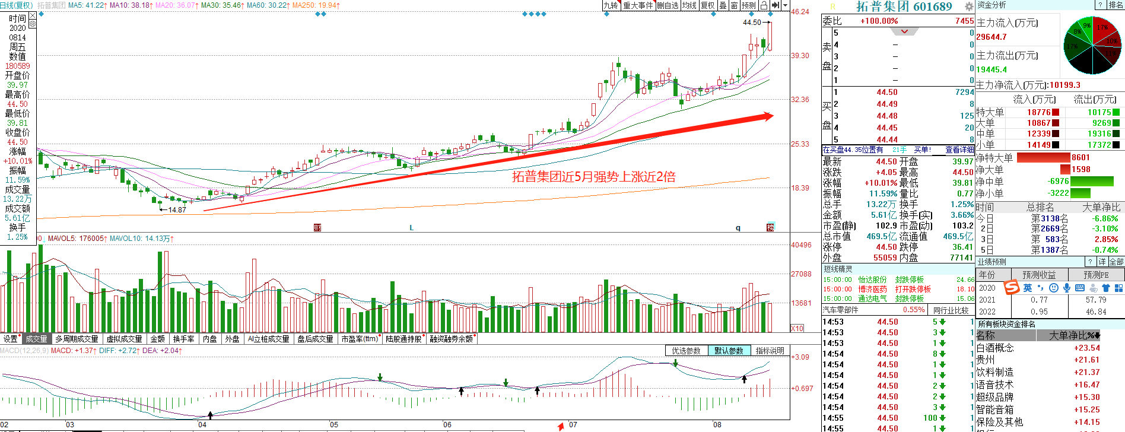Switch to 金额 indicator tab

click(158, 339)
